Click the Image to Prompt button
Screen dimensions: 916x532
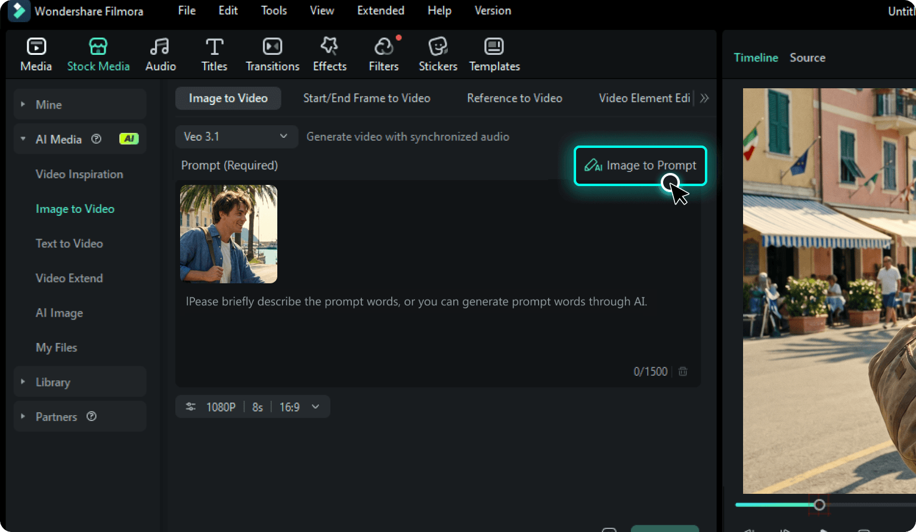[640, 165]
